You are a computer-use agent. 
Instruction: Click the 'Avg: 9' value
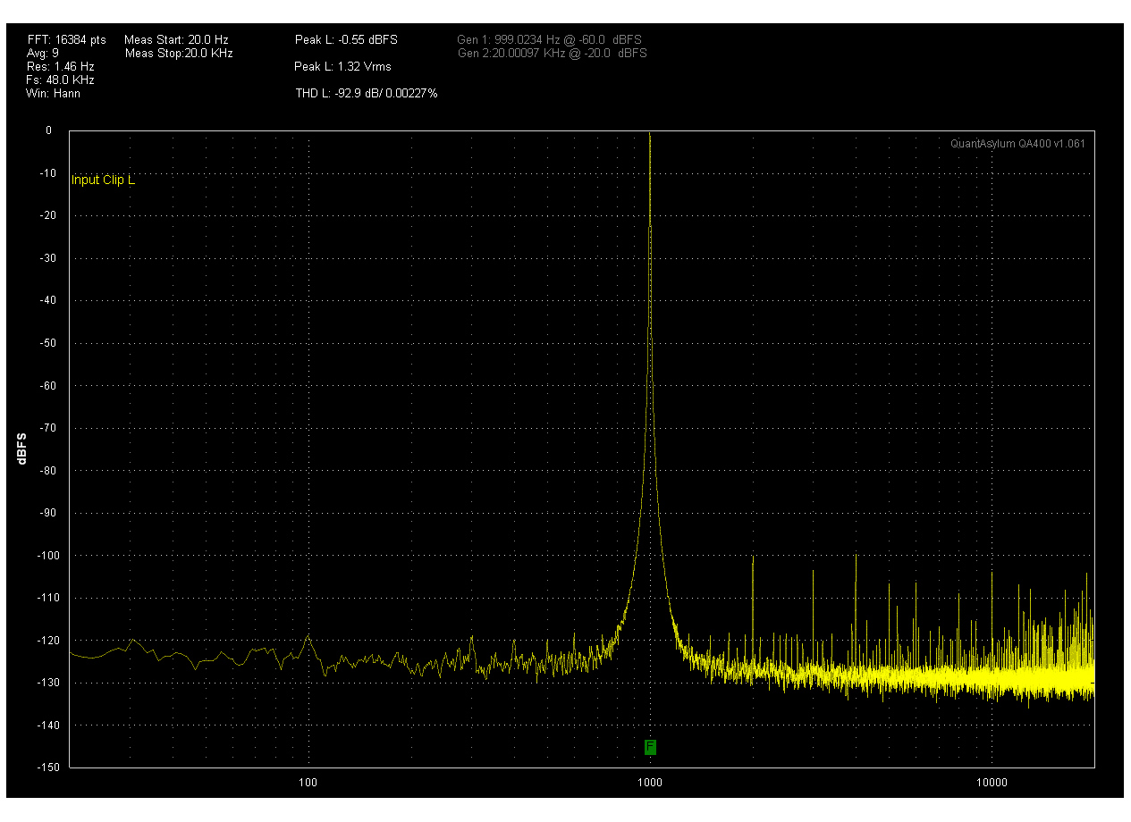pos(43,54)
